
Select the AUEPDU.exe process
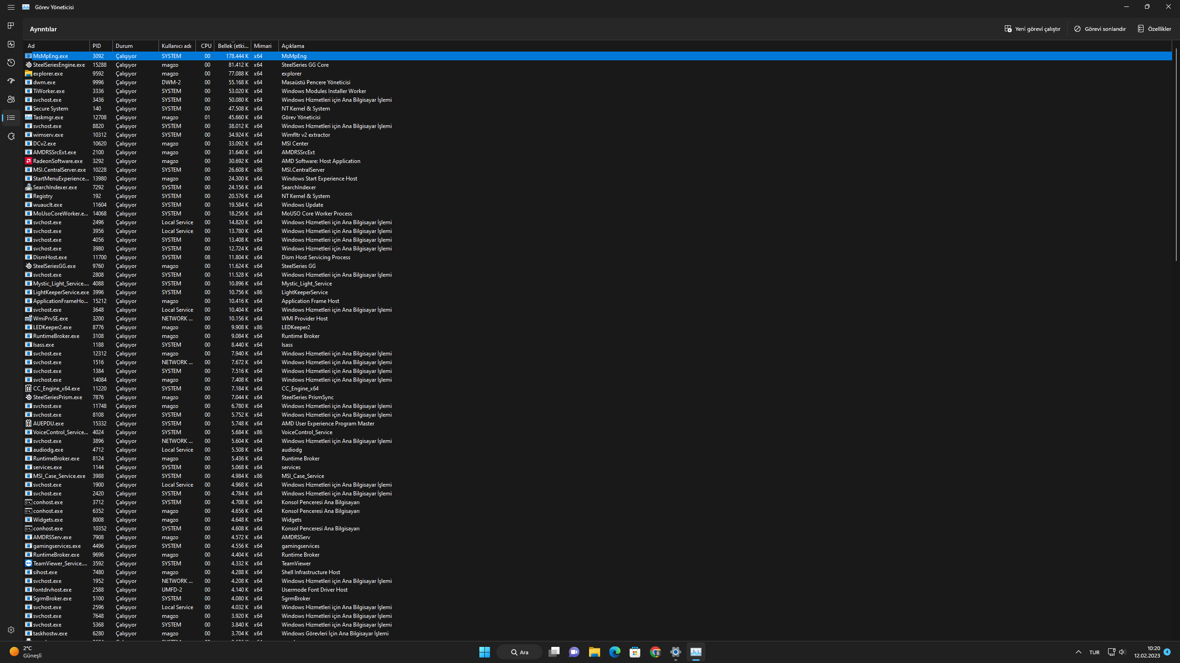click(598, 423)
